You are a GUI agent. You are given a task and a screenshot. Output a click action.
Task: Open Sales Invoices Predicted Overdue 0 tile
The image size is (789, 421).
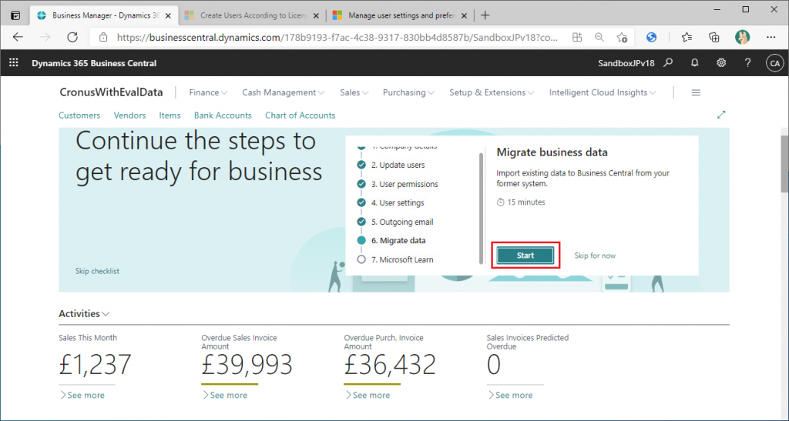494,364
